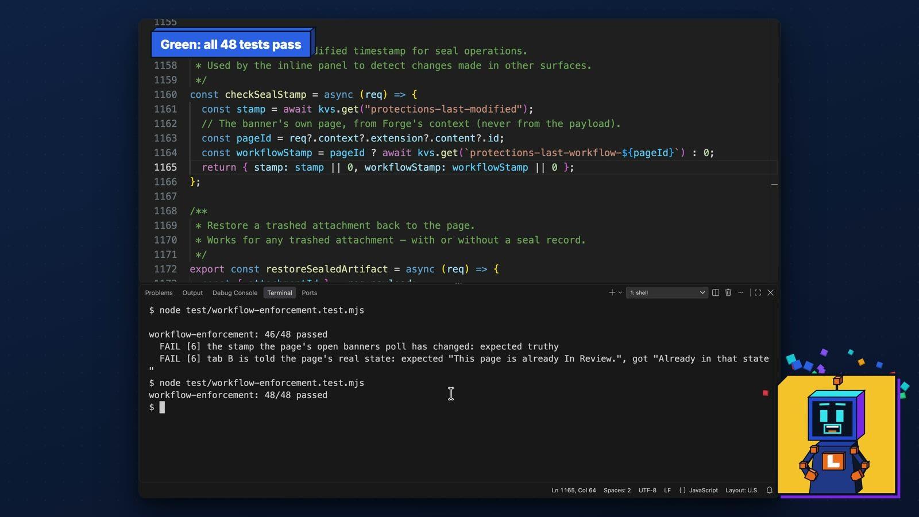Viewport: 919px width, 517px height.
Task: Close the terminal panel
Action: click(771, 292)
